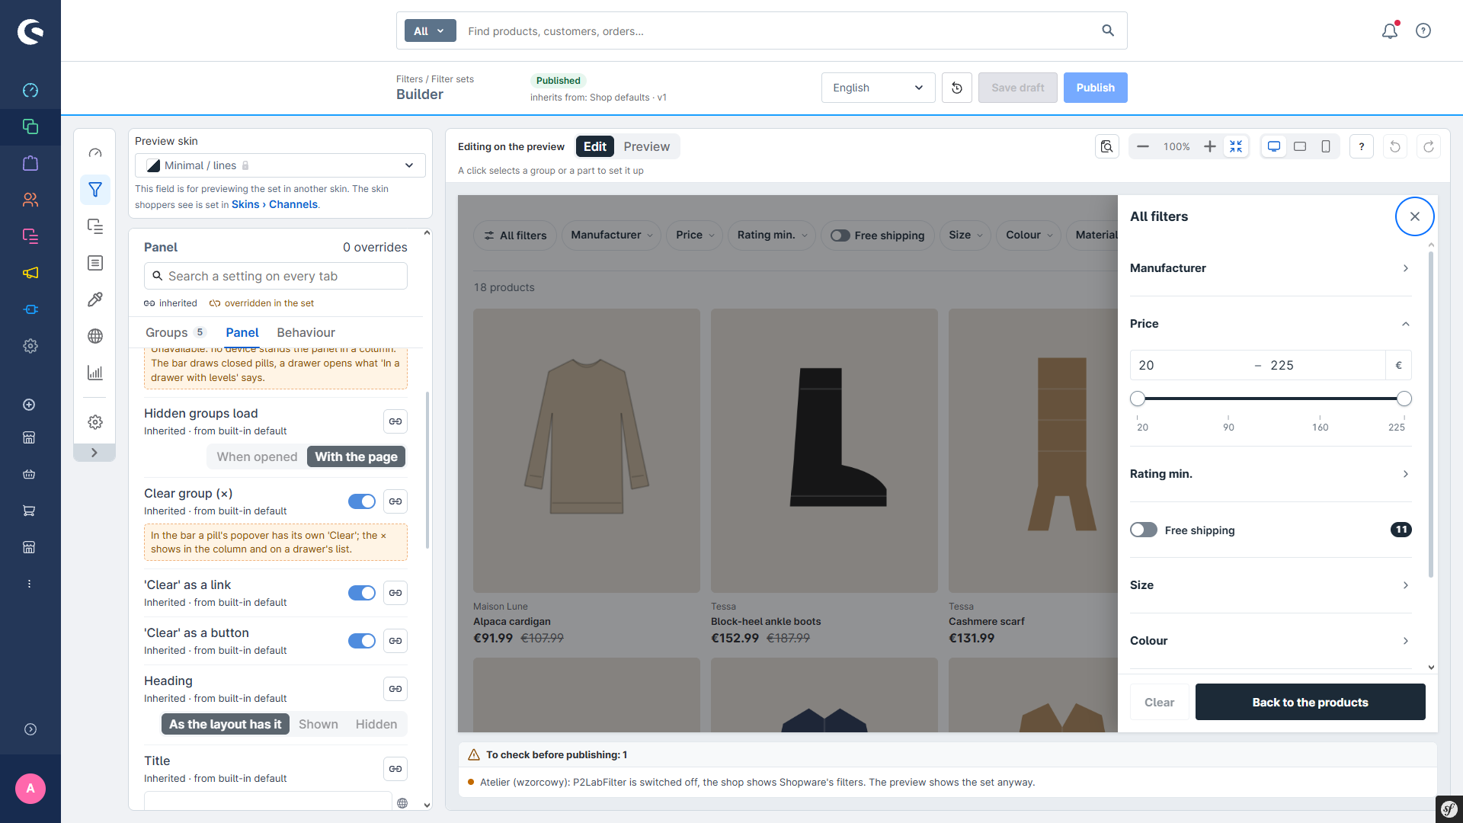This screenshot has width=1463, height=823.
Task: Toggle the 'Clear' as a link switch
Action: [x=362, y=593]
